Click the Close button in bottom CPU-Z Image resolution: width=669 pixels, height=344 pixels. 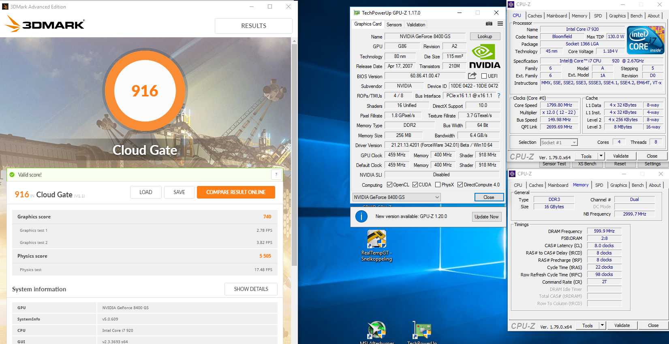coord(653,325)
